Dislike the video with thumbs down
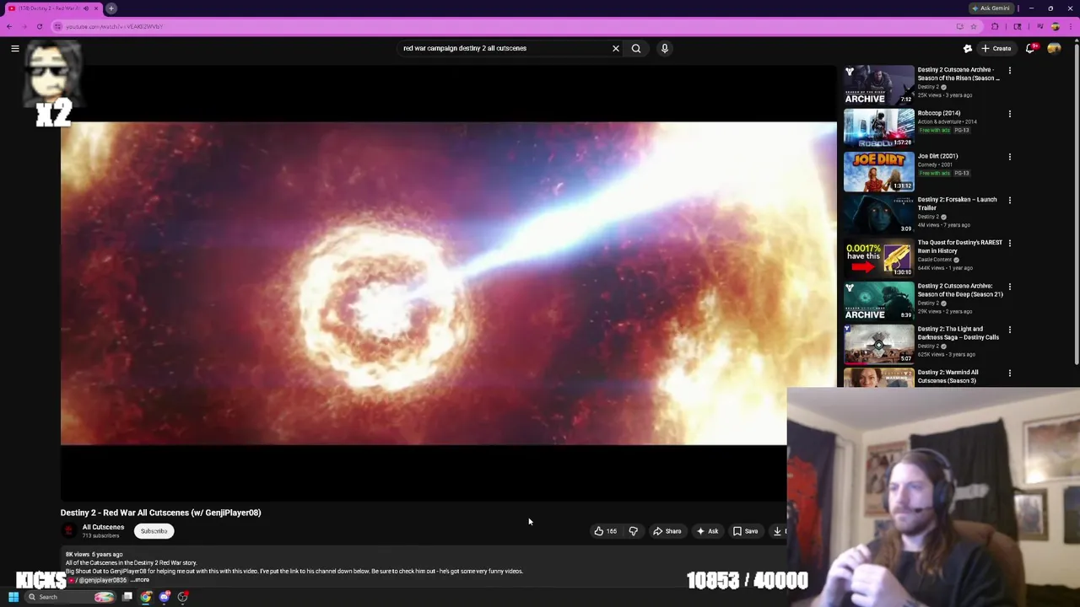The width and height of the screenshot is (1080, 607). [x=633, y=531]
